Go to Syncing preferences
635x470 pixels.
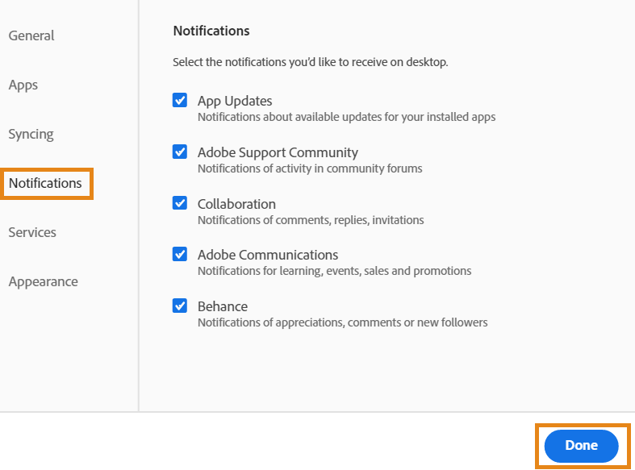click(31, 134)
